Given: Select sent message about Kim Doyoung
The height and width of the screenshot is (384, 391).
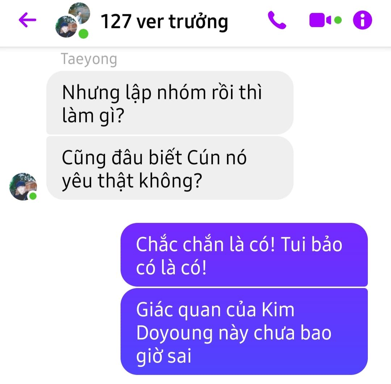Looking at the screenshot, I should 244,332.
